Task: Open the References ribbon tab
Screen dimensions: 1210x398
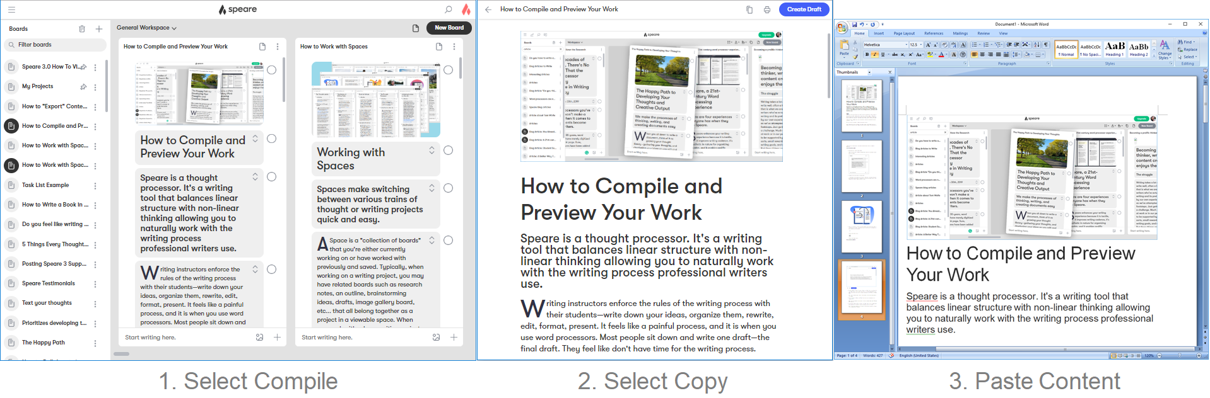Action: coord(934,33)
